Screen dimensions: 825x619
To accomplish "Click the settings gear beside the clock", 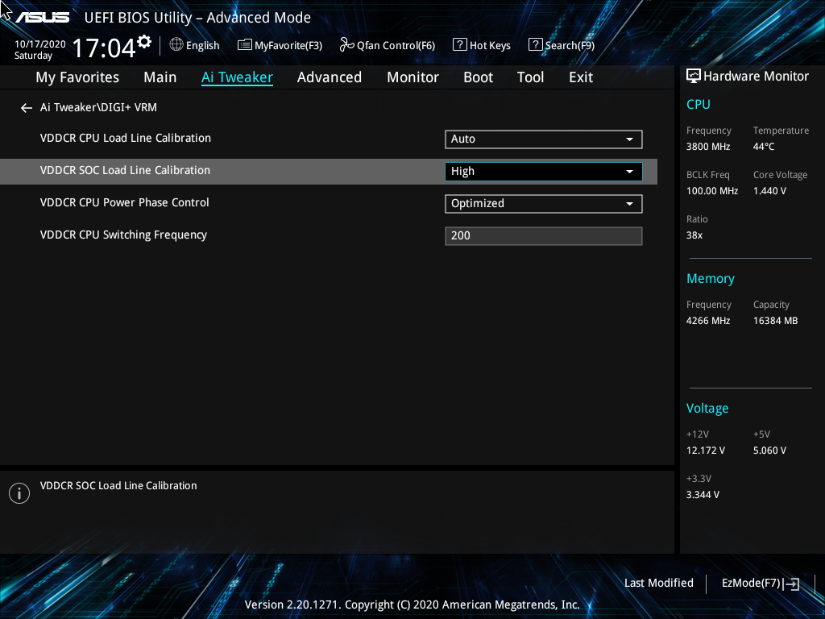I will pos(144,41).
